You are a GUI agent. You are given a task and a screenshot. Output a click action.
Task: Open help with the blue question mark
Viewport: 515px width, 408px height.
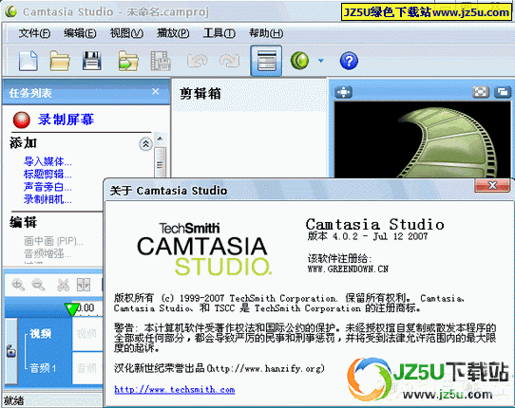click(x=349, y=61)
